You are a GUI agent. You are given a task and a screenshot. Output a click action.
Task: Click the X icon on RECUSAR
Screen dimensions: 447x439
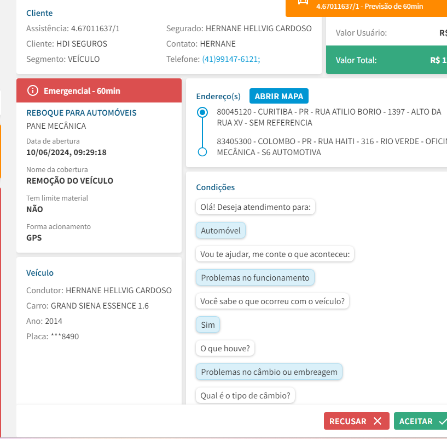point(378,421)
